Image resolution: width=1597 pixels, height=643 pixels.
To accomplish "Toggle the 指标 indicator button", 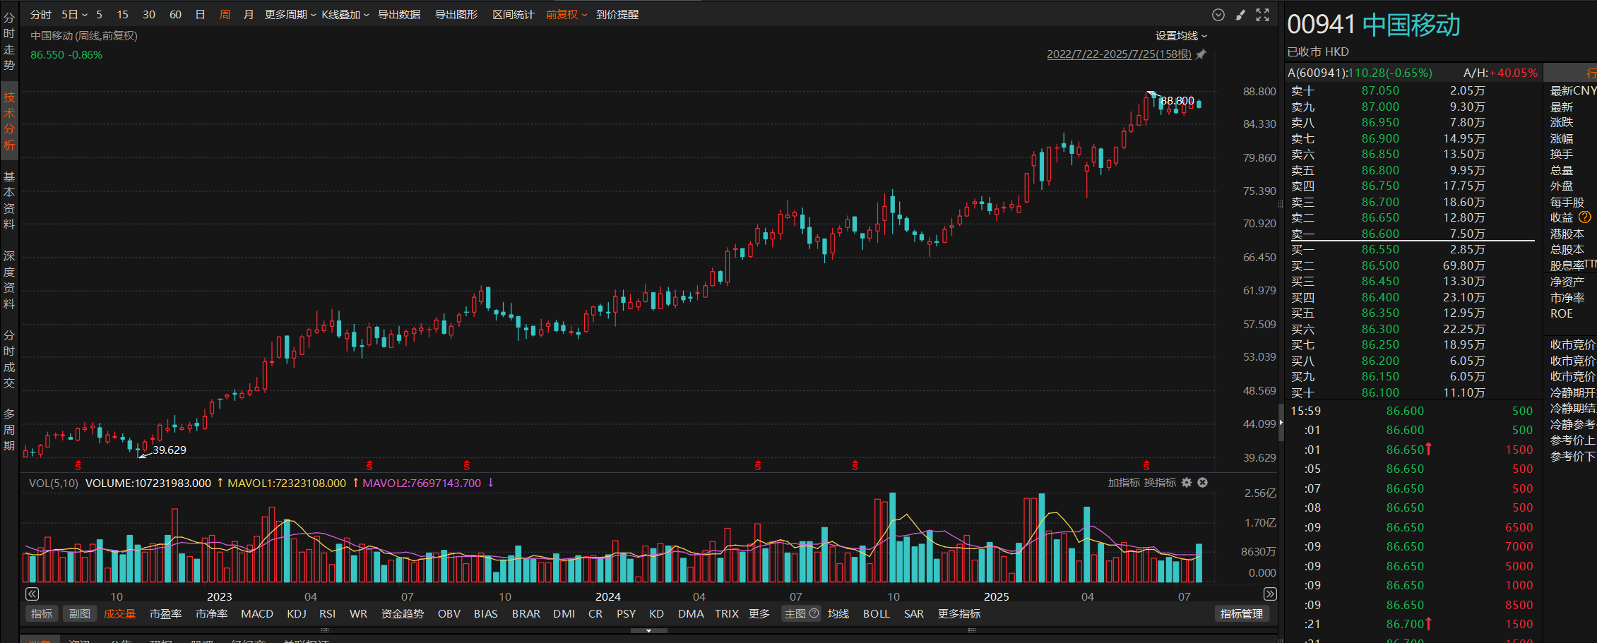I will click(42, 614).
